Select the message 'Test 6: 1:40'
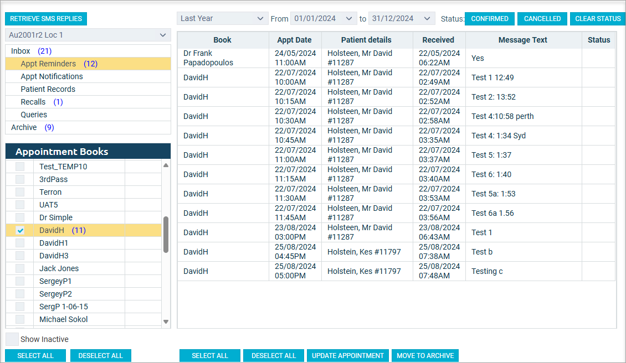 [x=491, y=174]
